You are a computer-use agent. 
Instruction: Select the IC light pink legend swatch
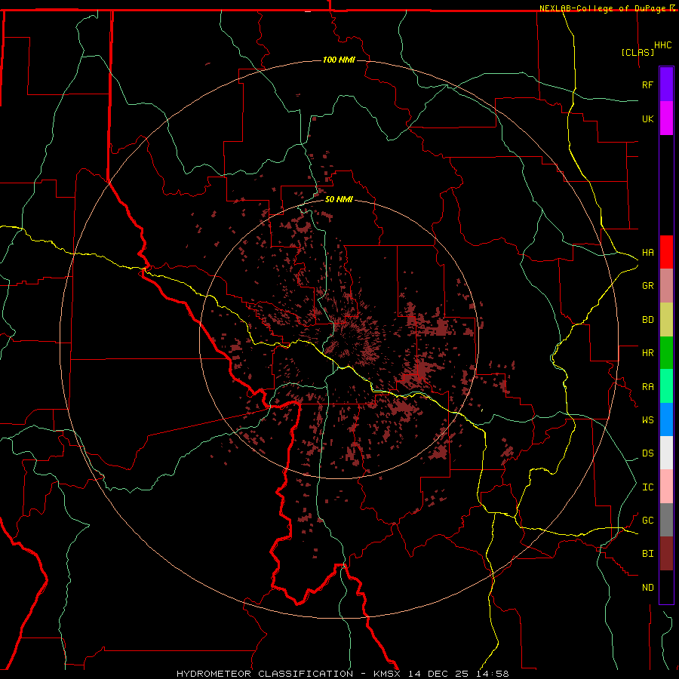pyautogui.click(x=666, y=487)
